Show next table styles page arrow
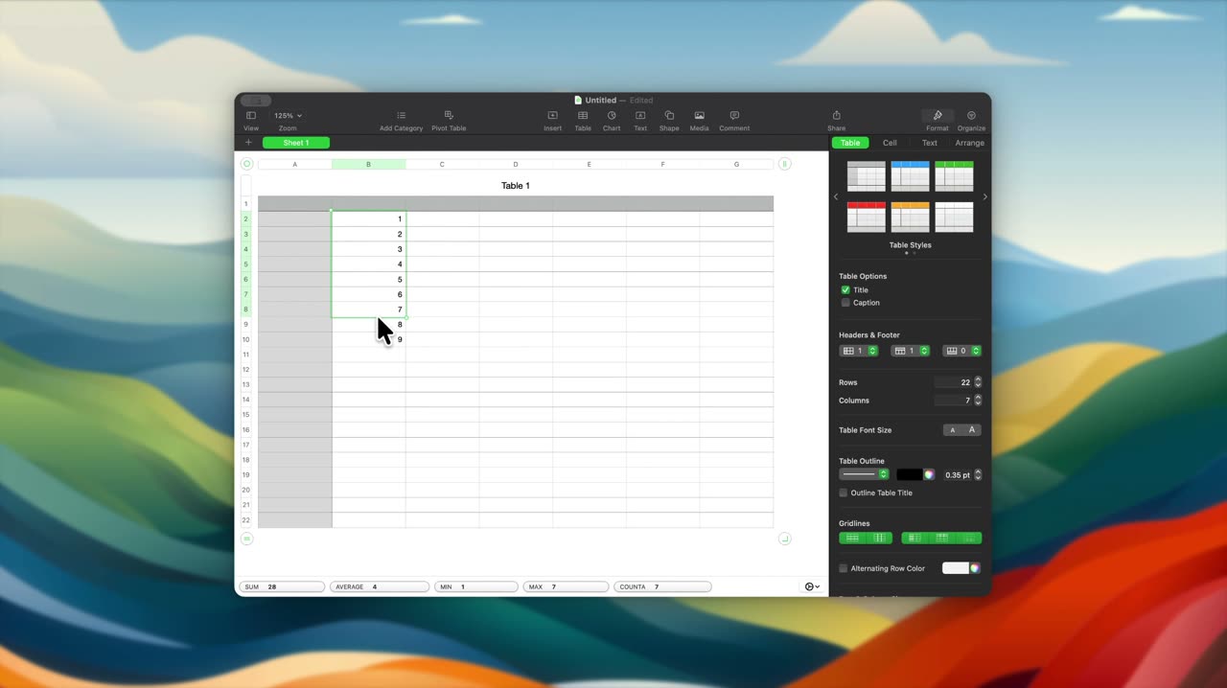This screenshot has width=1227, height=688. tap(985, 196)
